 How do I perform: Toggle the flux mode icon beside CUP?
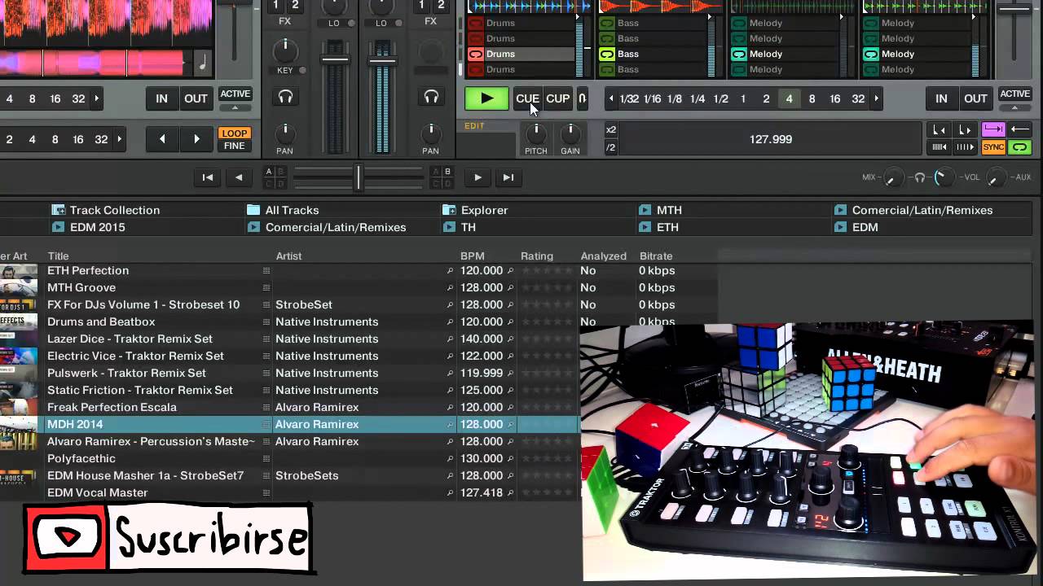pos(582,98)
